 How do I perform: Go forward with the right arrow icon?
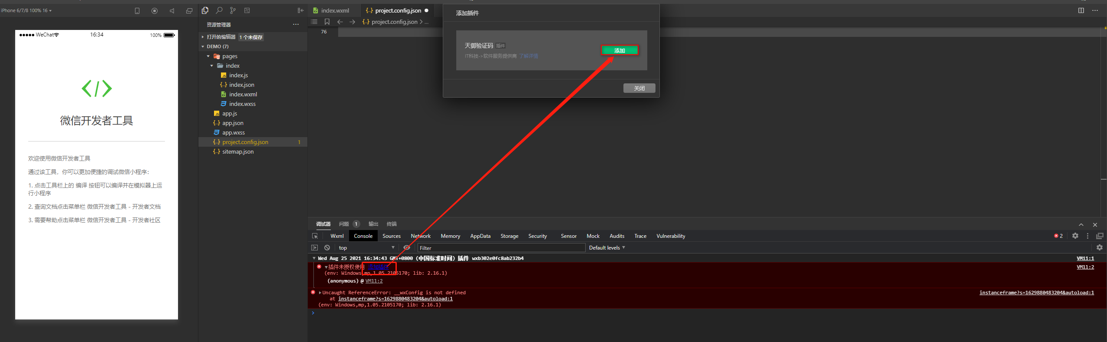[353, 22]
